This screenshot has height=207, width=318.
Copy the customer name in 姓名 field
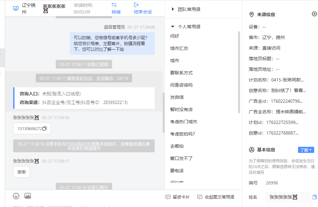[314, 197]
